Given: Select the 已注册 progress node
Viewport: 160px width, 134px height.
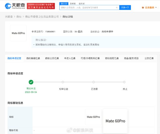Looking at the screenshot, I should (93, 82).
